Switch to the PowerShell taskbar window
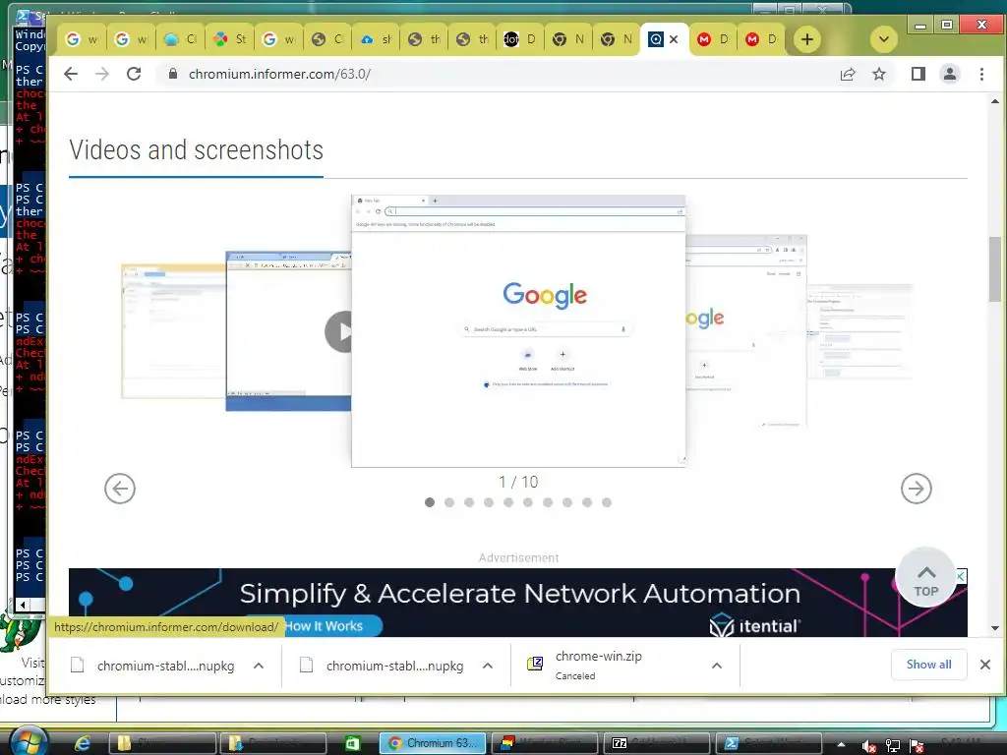The image size is (1007, 755). coord(768,743)
